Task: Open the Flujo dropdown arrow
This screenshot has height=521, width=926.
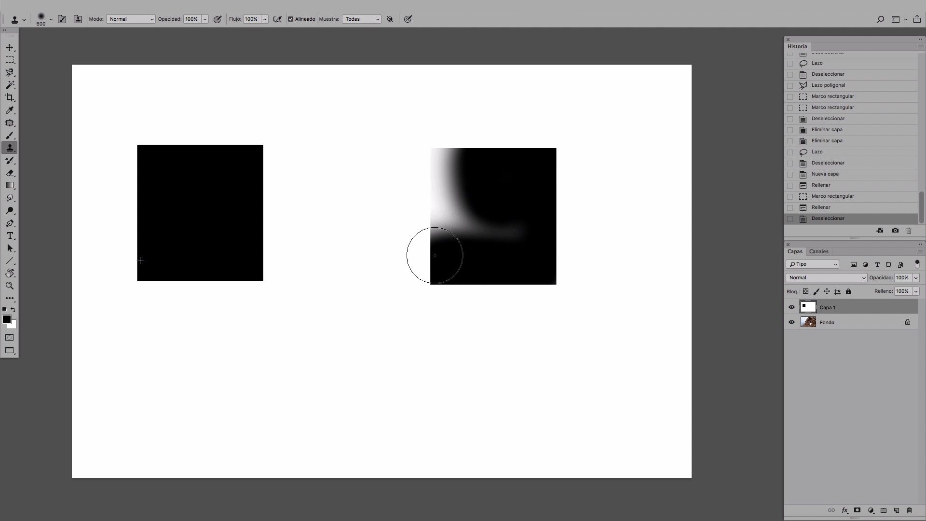Action: [265, 19]
